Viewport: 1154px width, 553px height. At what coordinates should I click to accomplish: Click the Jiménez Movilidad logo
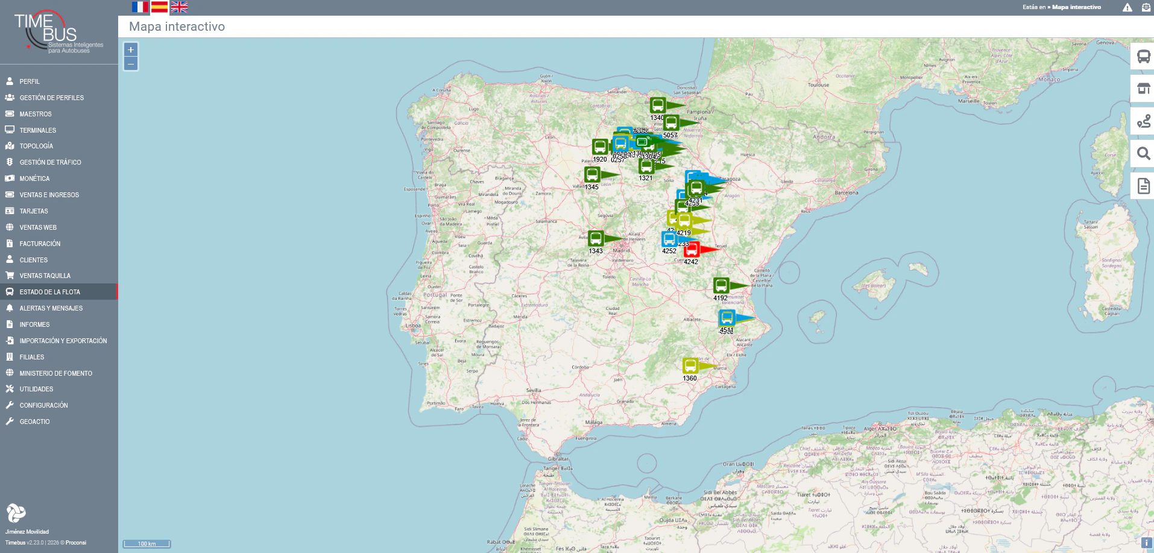pyautogui.click(x=16, y=513)
